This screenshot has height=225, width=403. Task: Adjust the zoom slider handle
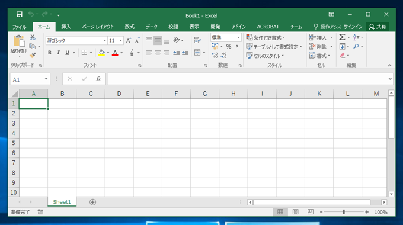point(344,212)
